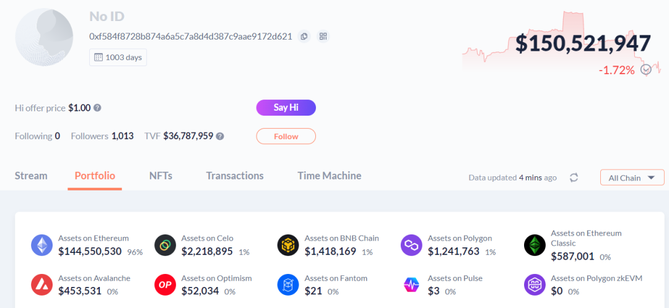The image size is (669, 308).
Task: Click the Pulse value $3
Action: click(434, 291)
